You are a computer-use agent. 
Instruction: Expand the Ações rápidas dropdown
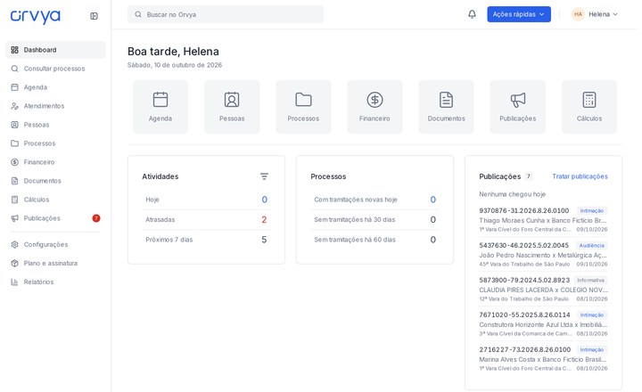519,14
